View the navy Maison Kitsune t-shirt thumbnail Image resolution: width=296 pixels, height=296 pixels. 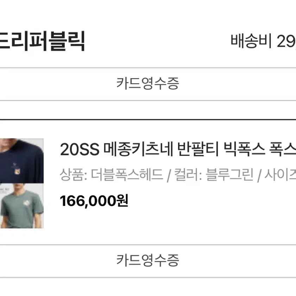click(22, 160)
